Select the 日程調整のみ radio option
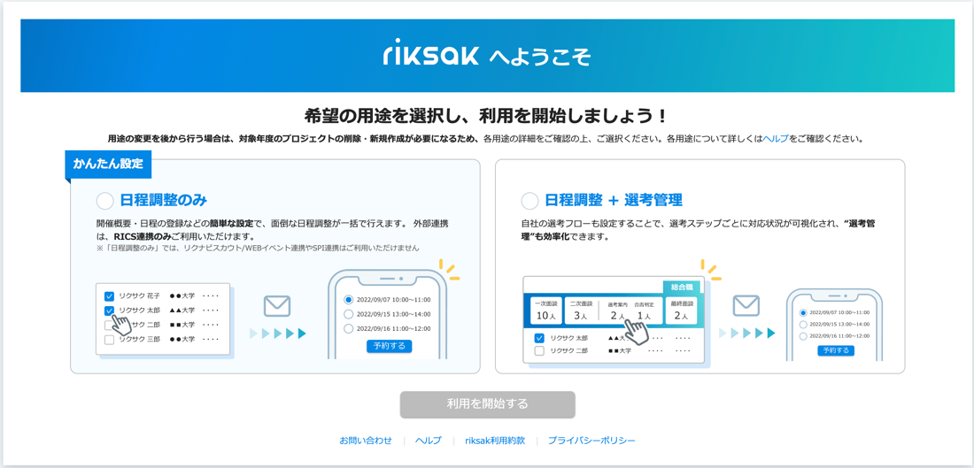 pos(105,201)
